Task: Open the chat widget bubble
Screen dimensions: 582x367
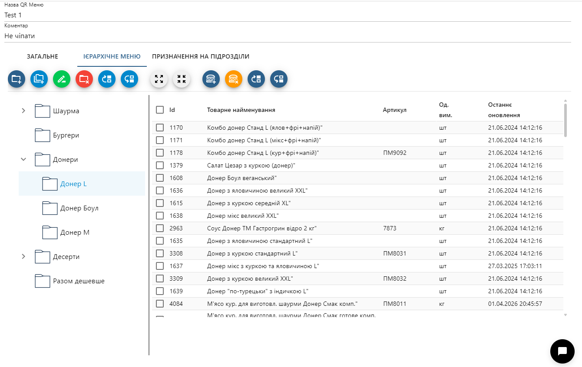Action: [x=562, y=351]
